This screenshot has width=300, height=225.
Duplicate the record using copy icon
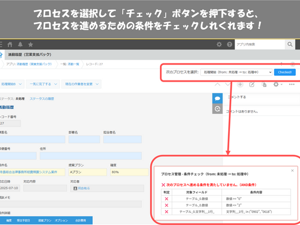pos(264,85)
